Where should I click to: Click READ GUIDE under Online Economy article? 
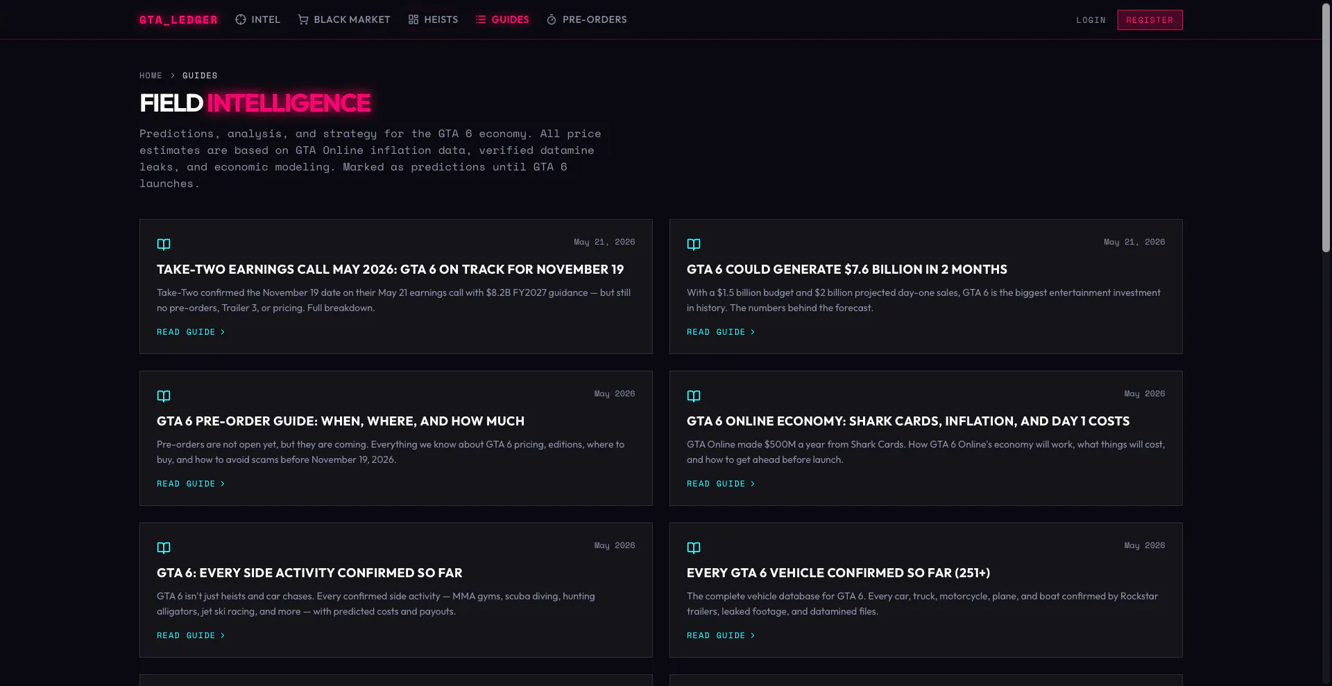721,484
